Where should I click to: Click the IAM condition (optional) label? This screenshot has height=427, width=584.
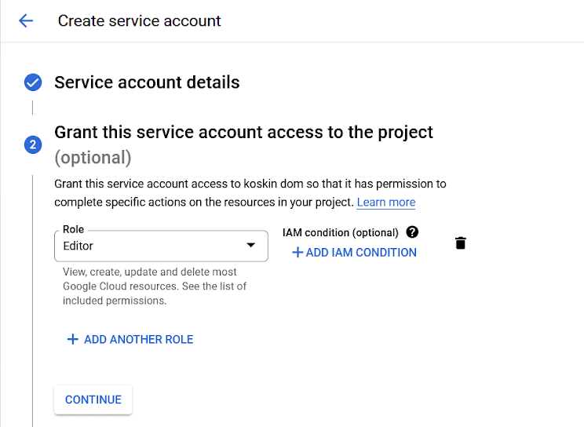pyautogui.click(x=341, y=232)
